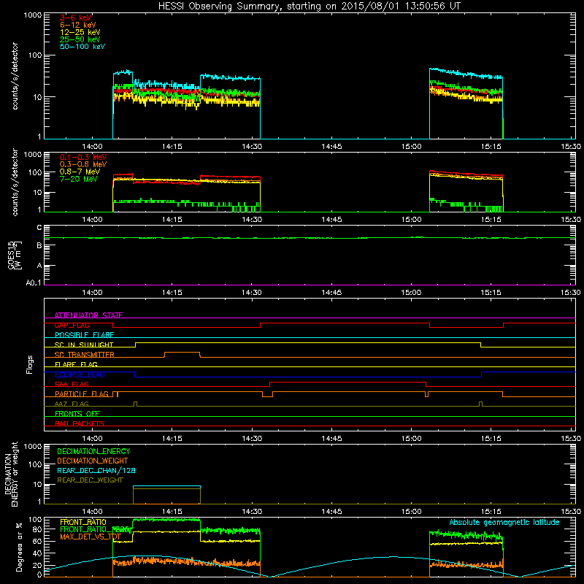Screen dimensions: 584x584
Task: Select the ECLIPSE_FLAG label
Action: (80, 374)
